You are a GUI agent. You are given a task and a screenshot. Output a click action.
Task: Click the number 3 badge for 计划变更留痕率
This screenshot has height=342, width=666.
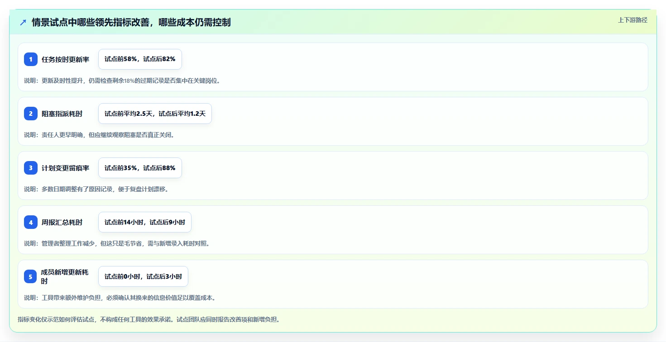[31, 168]
